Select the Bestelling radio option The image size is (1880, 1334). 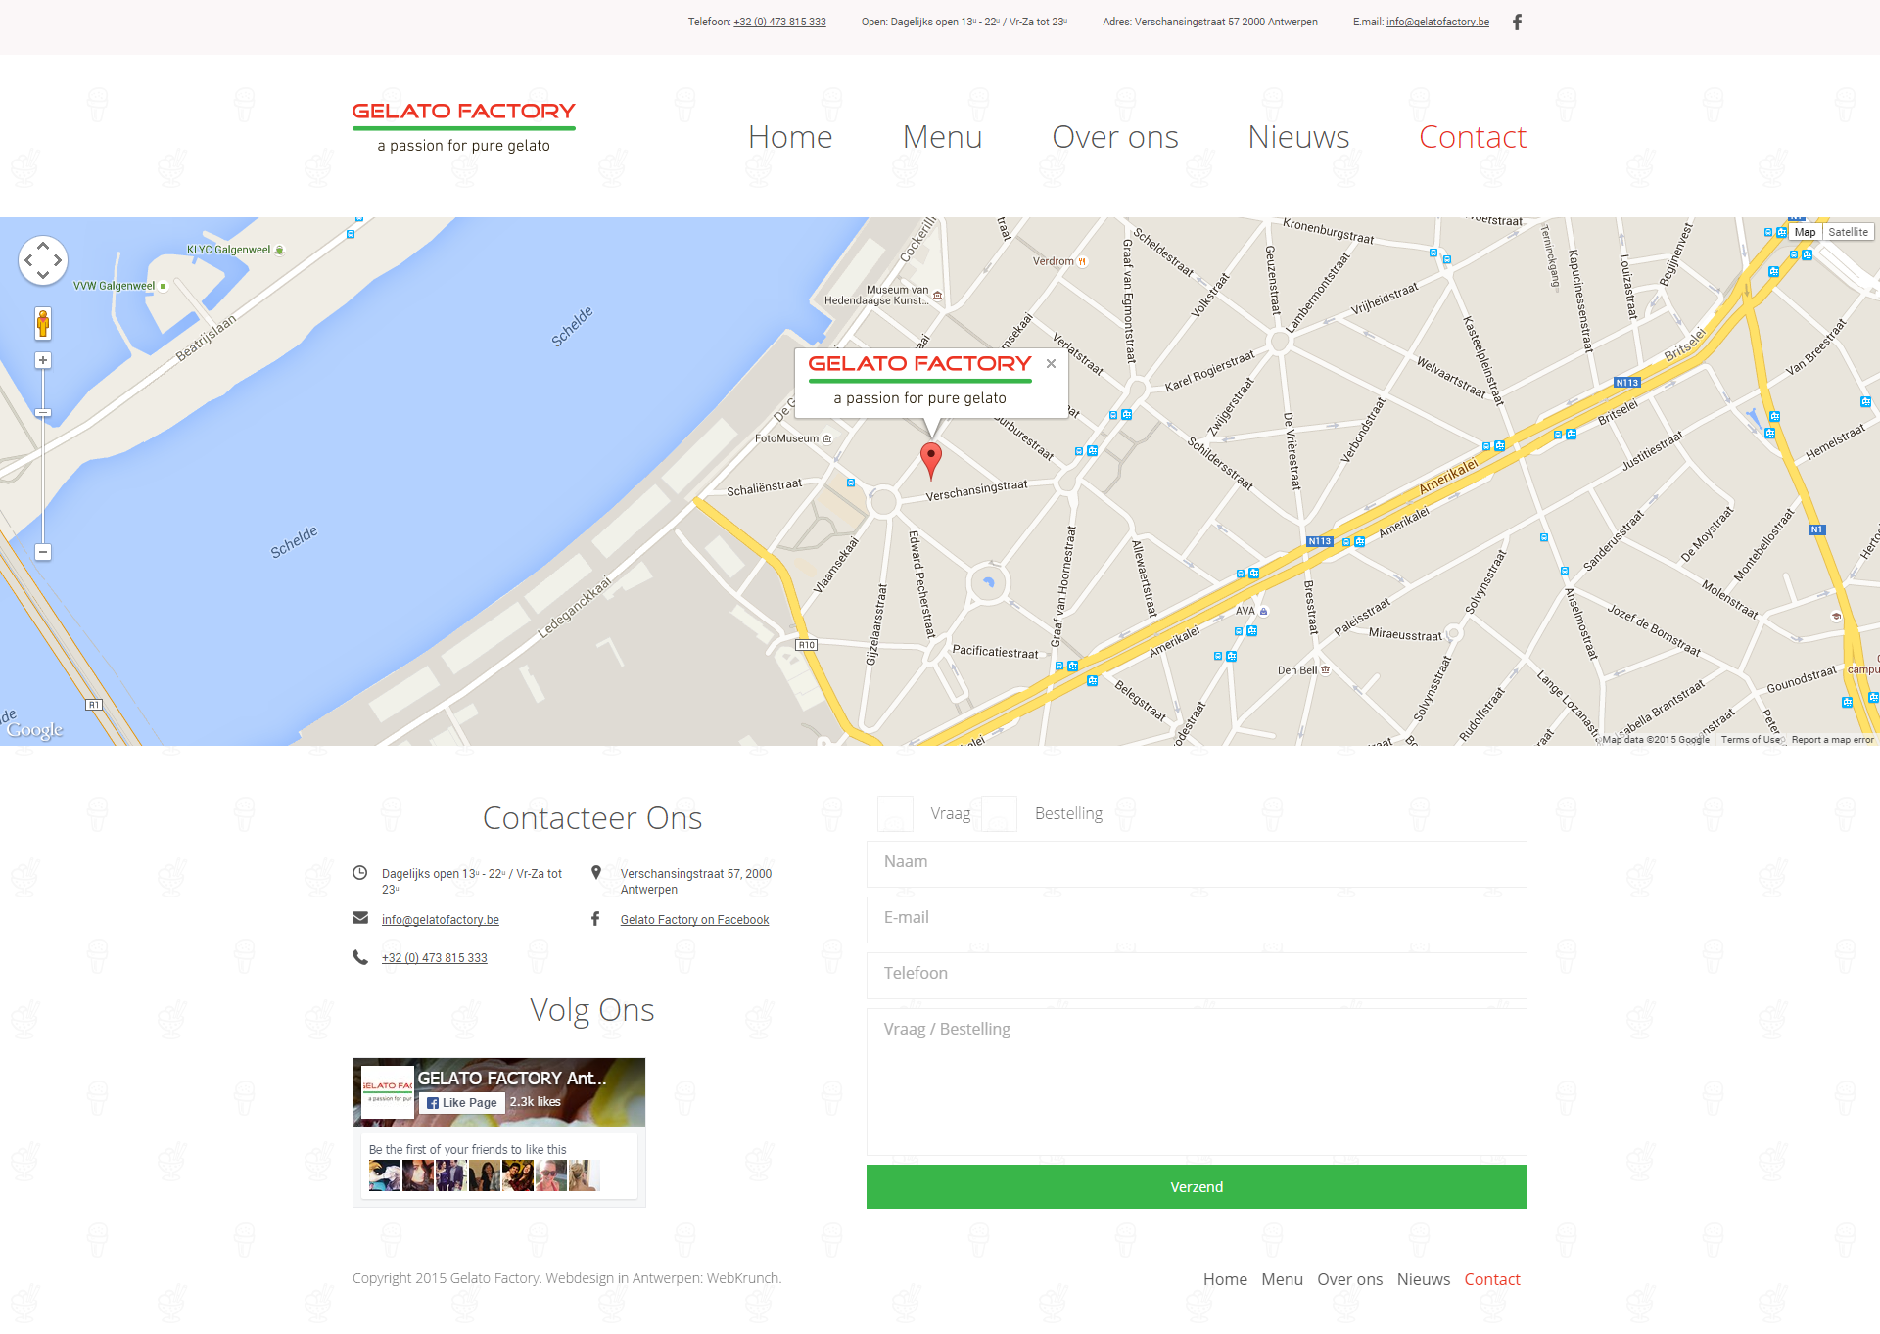(999, 813)
